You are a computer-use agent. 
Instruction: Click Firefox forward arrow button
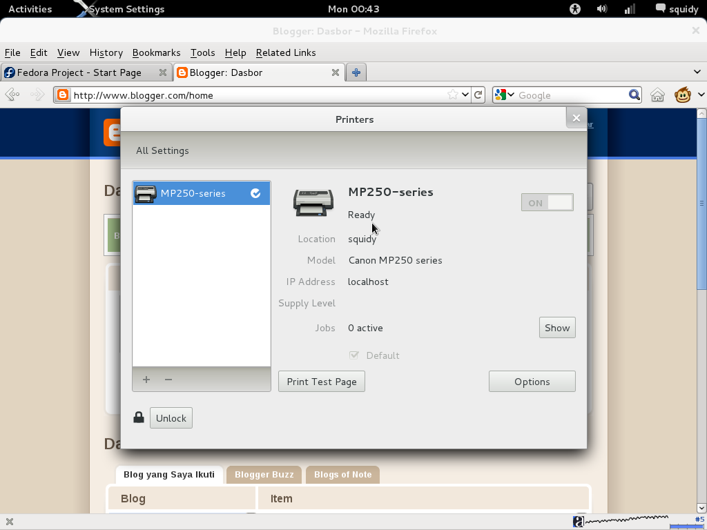(x=37, y=95)
